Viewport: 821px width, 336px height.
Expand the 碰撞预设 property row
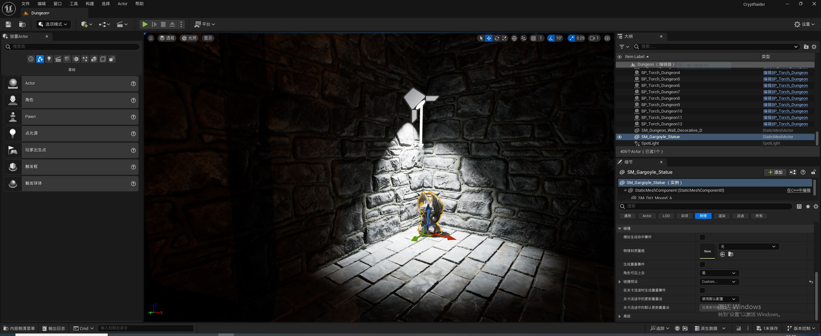[620, 282]
